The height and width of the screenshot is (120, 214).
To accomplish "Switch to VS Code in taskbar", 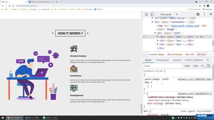I will 32,118.
